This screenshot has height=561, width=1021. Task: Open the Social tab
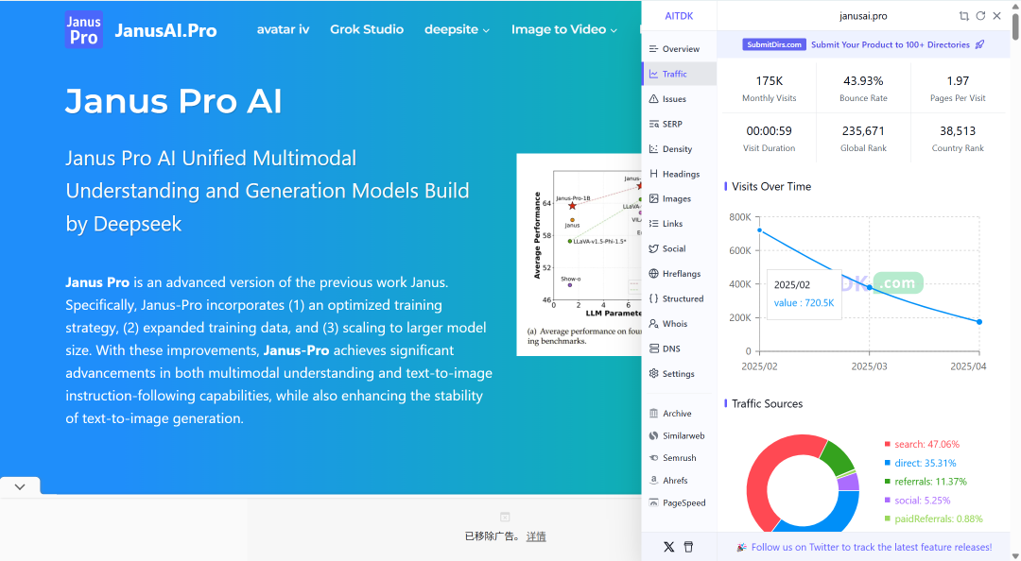(679, 248)
